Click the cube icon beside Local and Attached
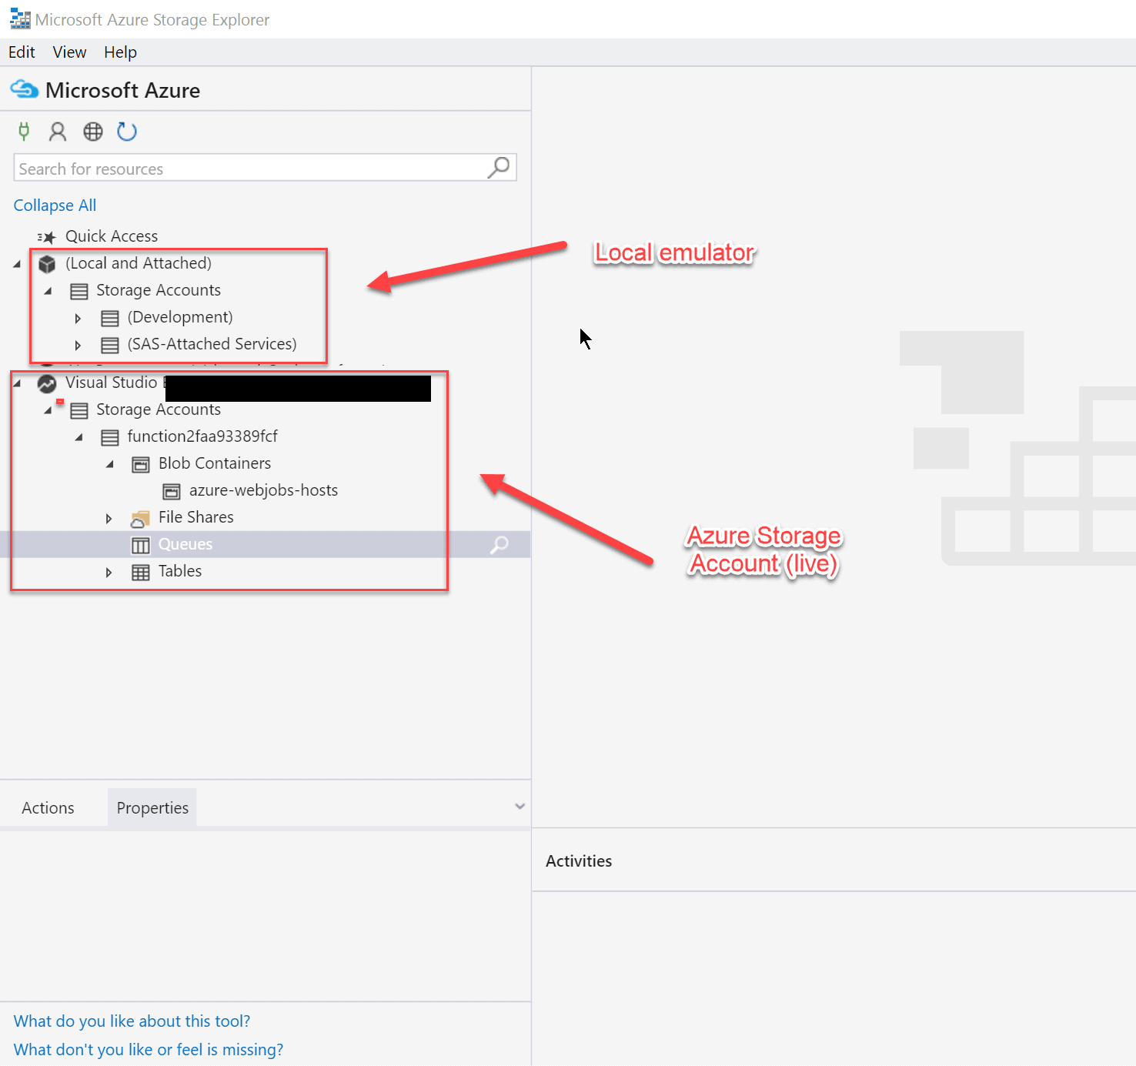 47,264
